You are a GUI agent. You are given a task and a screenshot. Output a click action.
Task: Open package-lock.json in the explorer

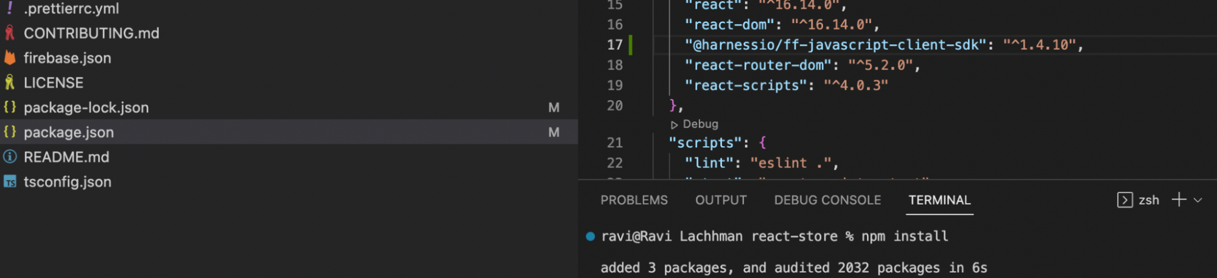86,107
